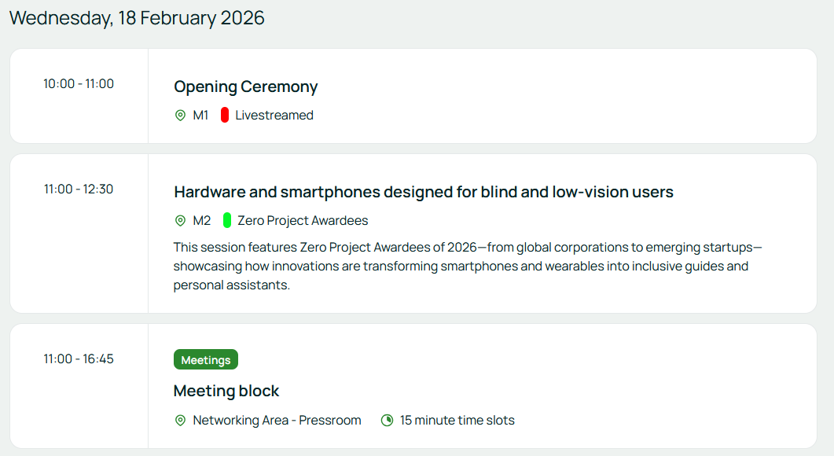The image size is (834, 456).
Task: Click the clock icon for time slots
Action: [x=387, y=421]
